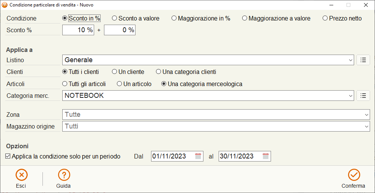Click the app logo in title bar
This screenshot has height=193, width=375.
[5, 5]
